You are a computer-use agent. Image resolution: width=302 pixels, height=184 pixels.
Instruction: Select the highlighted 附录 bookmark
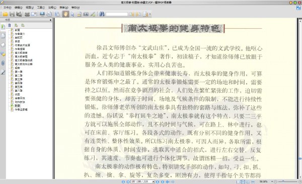pos(17,106)
